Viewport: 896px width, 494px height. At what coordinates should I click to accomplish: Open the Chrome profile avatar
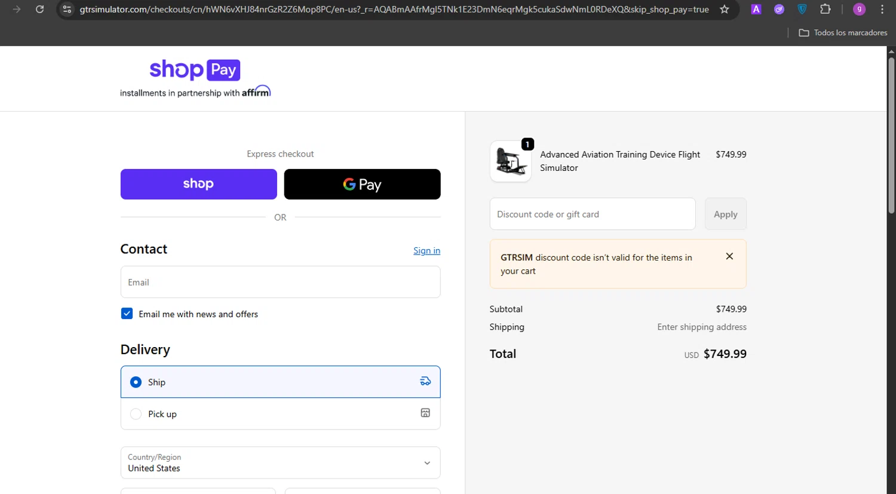click(859, 10)
